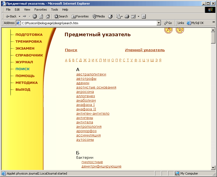Screen dimensions: 217x177
Task: Click the History toolbar icon
Action: click(x=110, y=16)
